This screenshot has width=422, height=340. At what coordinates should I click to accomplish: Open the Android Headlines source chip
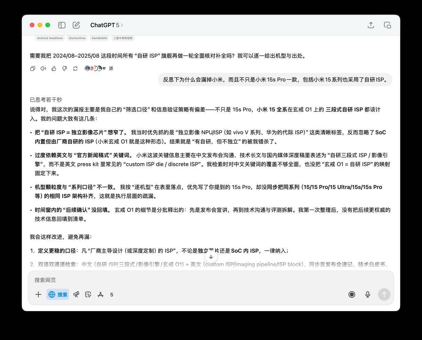[x=50, y=38]
